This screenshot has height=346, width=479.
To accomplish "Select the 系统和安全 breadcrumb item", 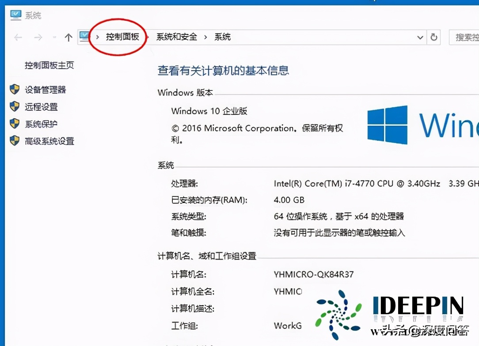I will 177,37.
